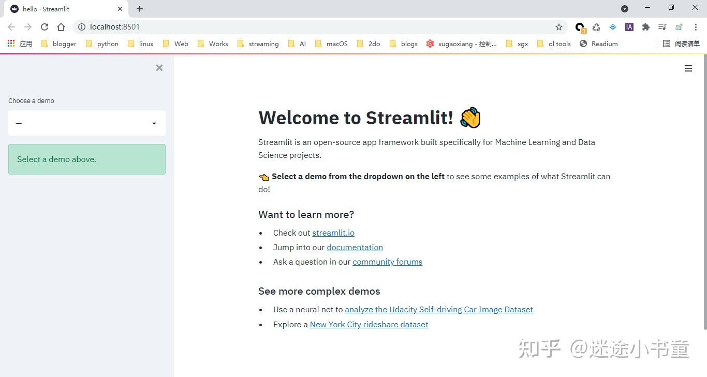Click the puzzle piece extensions icon

[645, 27]
